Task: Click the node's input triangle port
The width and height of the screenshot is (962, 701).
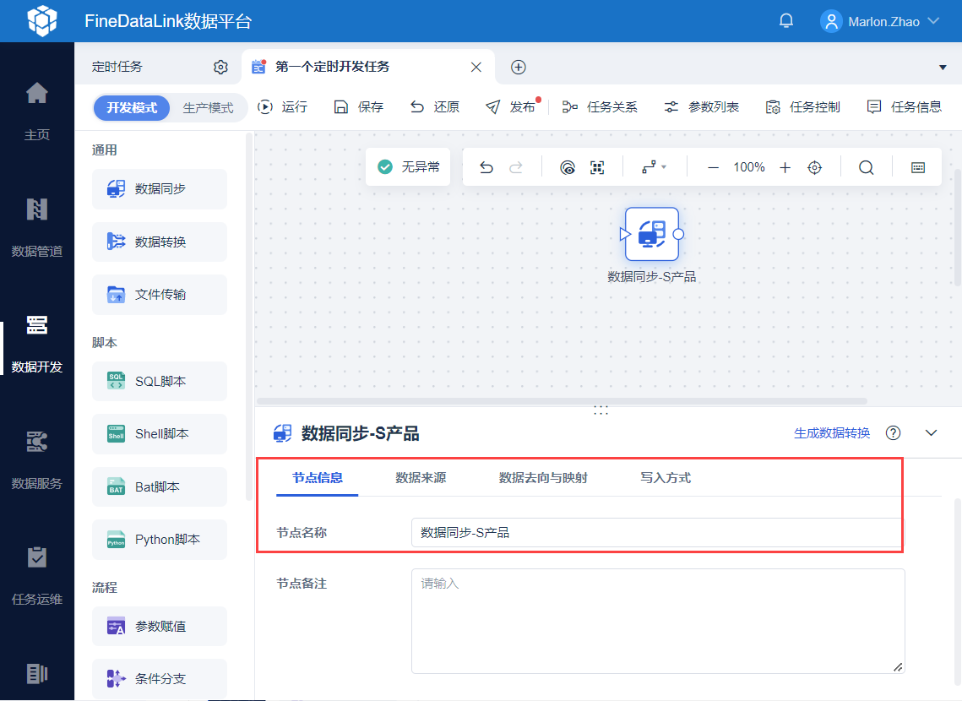Action: click(624, 234)
